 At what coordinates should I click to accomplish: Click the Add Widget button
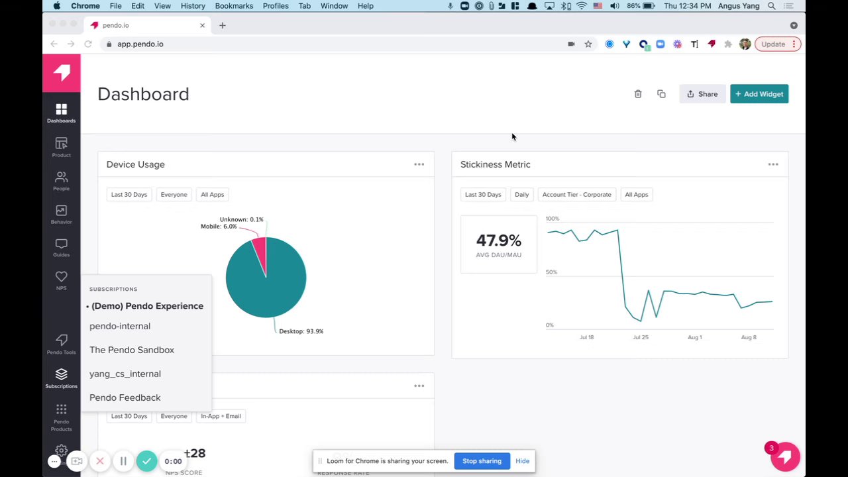759,94
